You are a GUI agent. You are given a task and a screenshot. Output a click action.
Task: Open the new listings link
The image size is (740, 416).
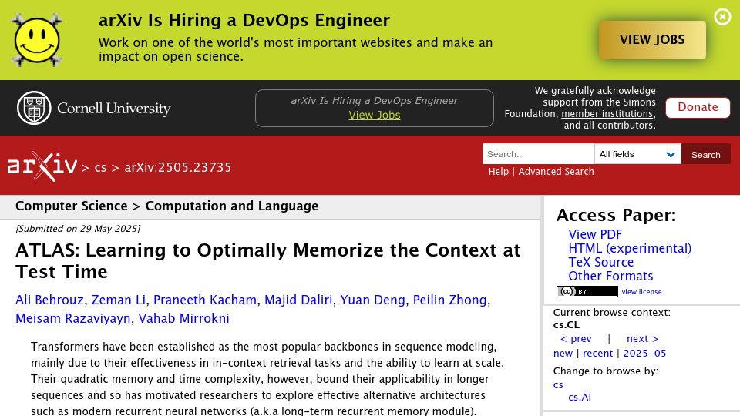(563, 354)
